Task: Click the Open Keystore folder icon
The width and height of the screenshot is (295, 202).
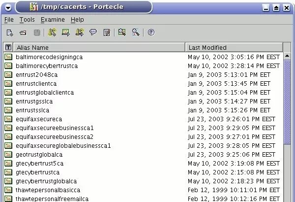Action: pyautogui.click(x=23, y=33)
